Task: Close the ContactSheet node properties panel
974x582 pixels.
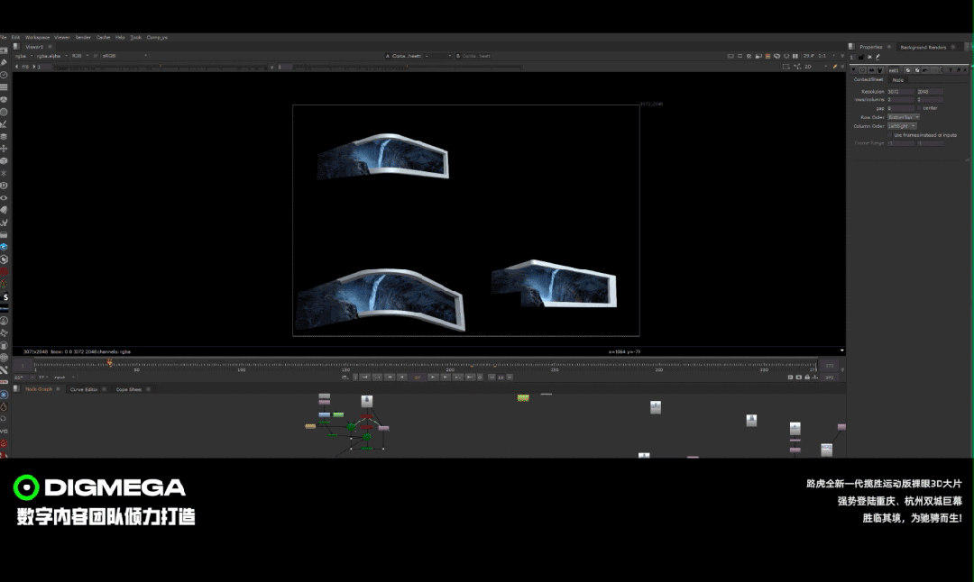Action: (x=965, y=70)
